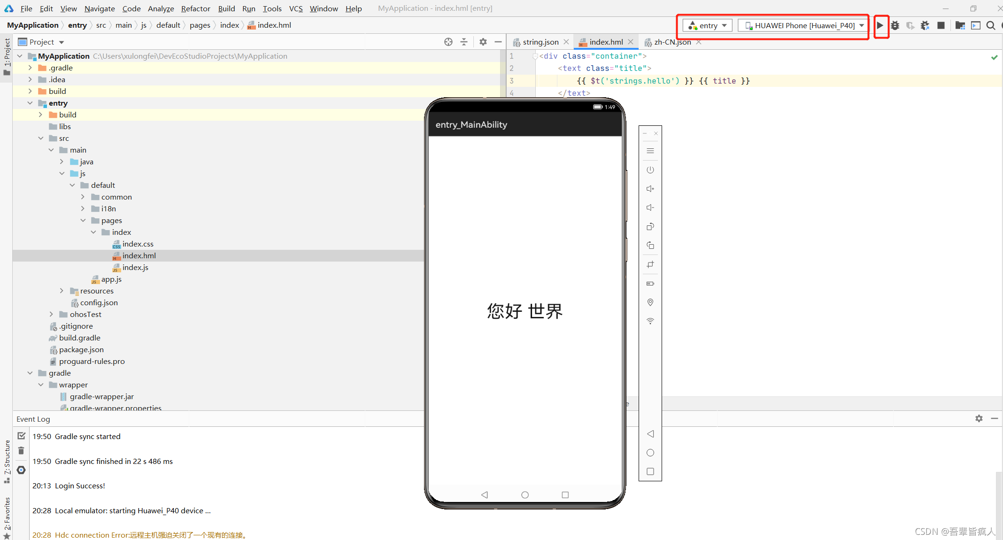Expand the common folder

coord(83,197)
